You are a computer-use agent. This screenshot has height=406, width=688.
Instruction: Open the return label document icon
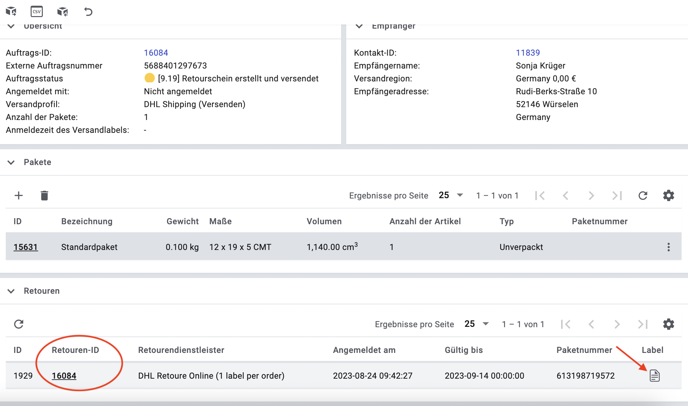point(655,375)
